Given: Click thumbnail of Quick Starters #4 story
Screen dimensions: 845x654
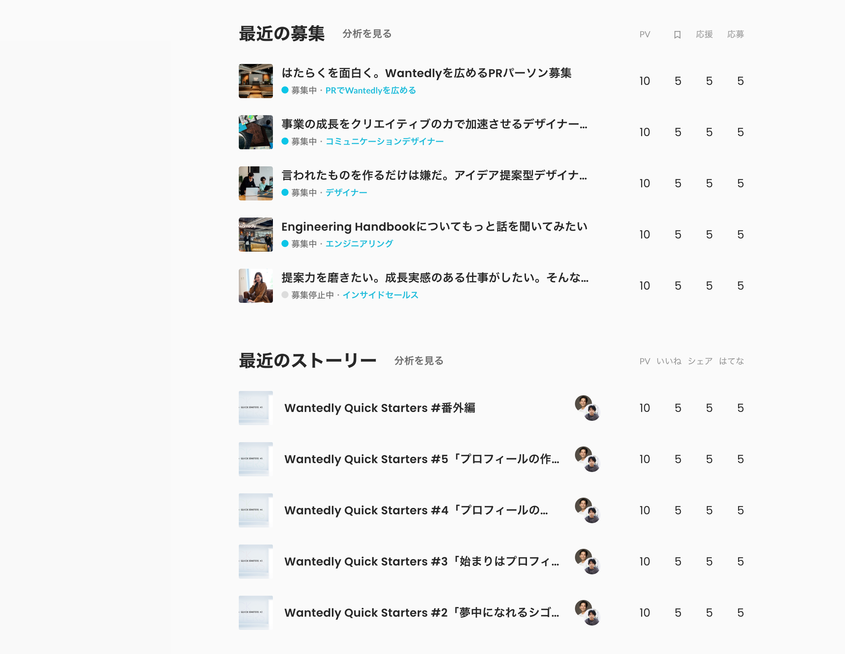Looking at the screenshot, I should (256, 510).
